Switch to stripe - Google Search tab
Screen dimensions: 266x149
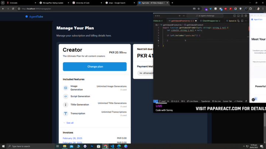(x=119, y=3)
